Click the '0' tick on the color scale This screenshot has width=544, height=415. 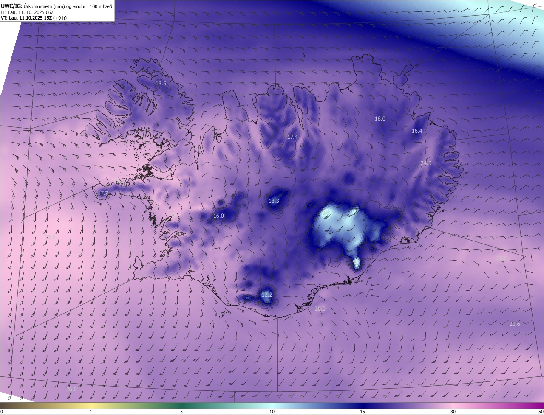(2, 412)
